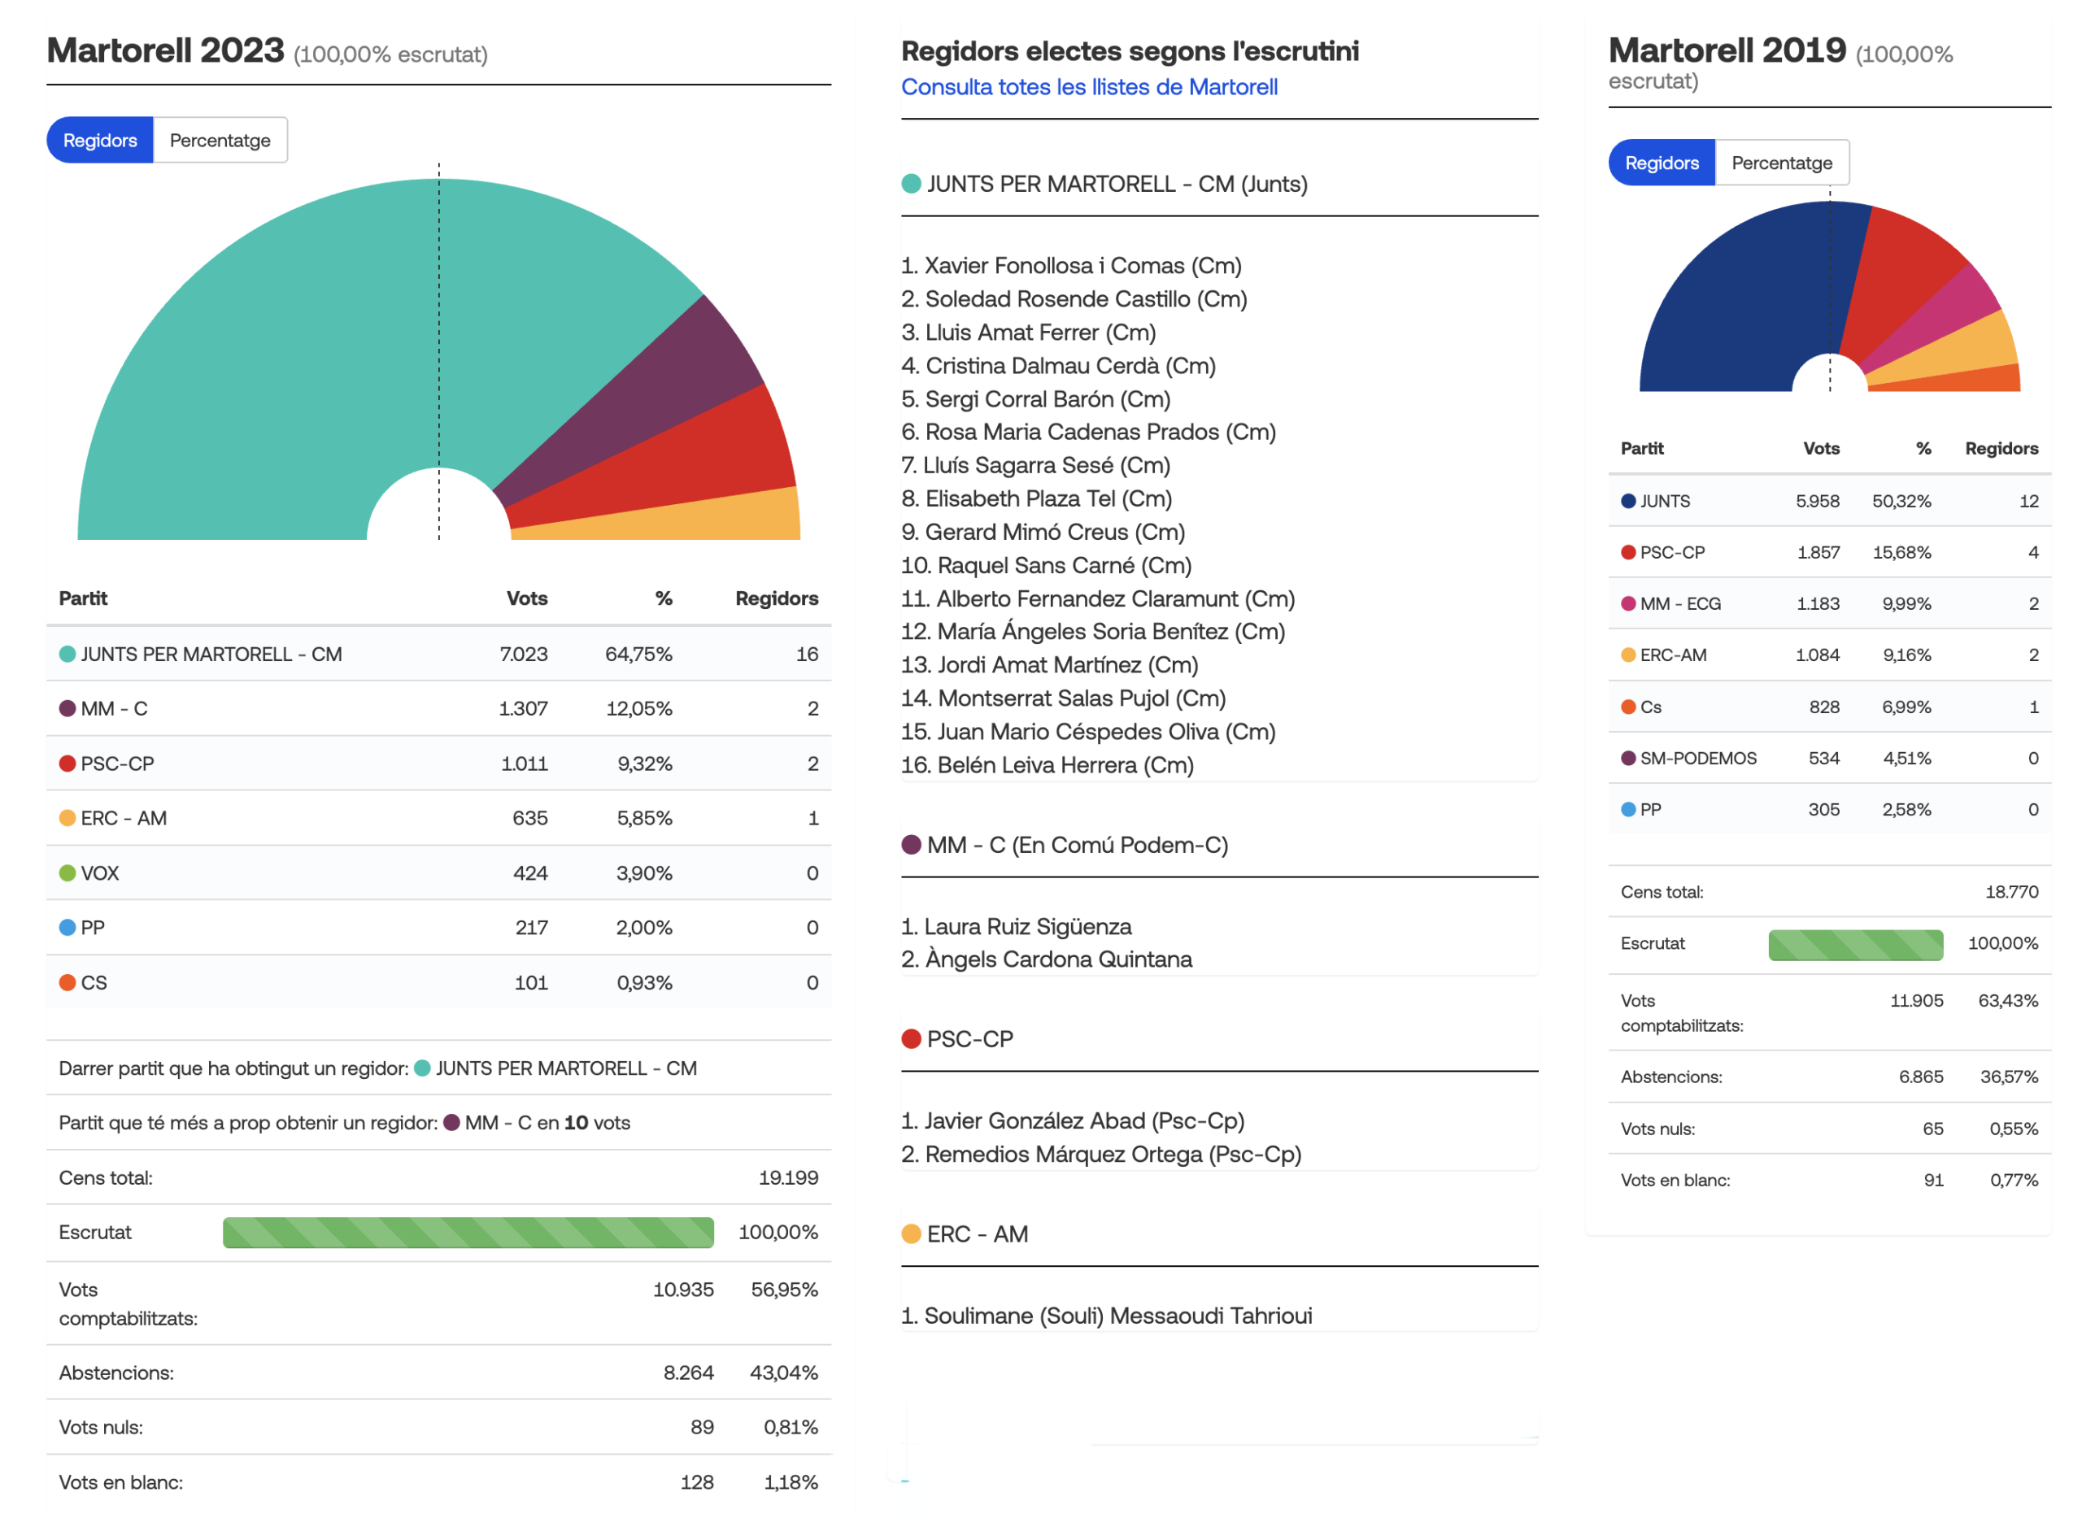The image size is (2082, 1514).
Task: Click the orange dot beside CS row
Action: tap(67, 983)
